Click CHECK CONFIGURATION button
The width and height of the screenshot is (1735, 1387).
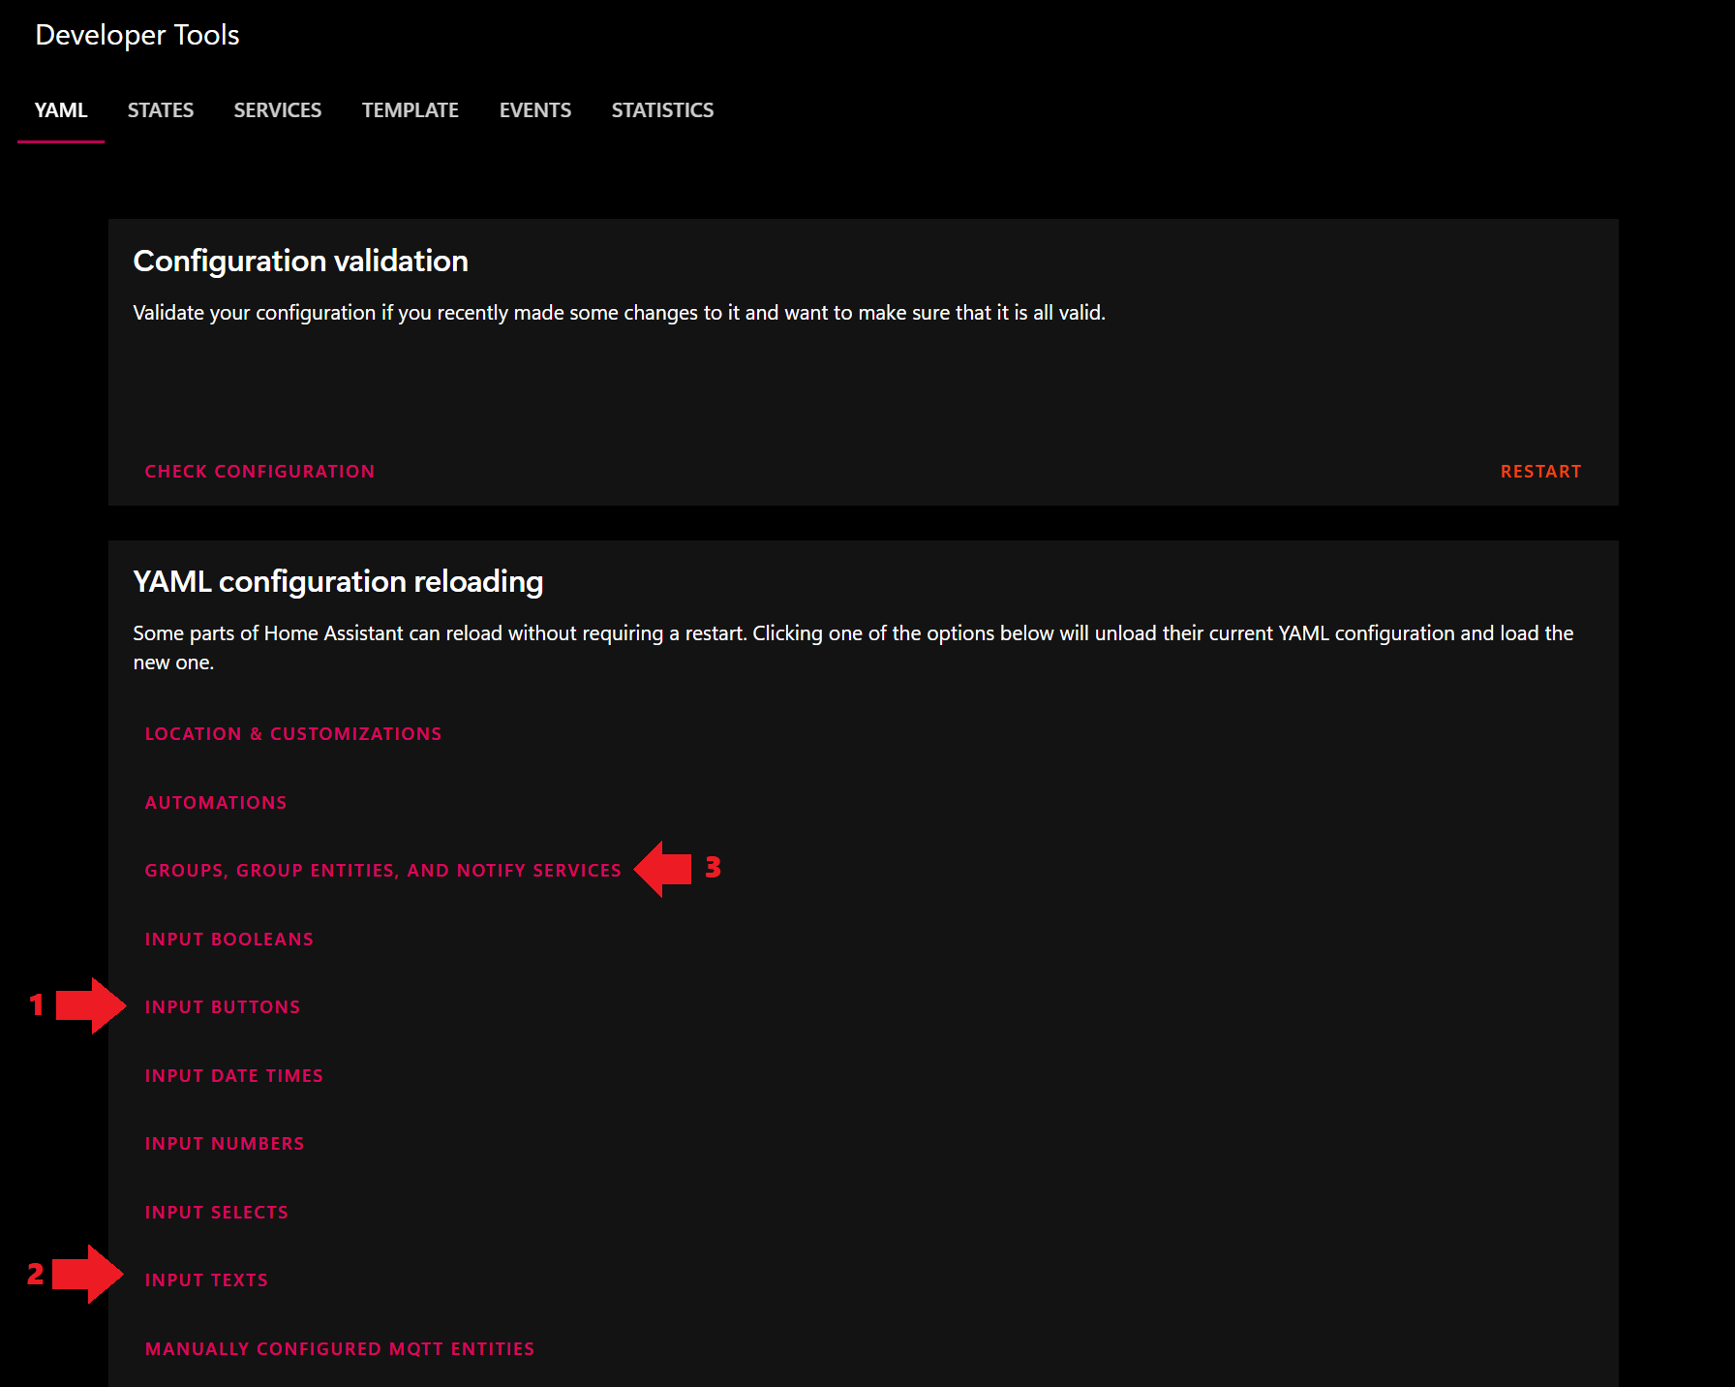[259, 472]
